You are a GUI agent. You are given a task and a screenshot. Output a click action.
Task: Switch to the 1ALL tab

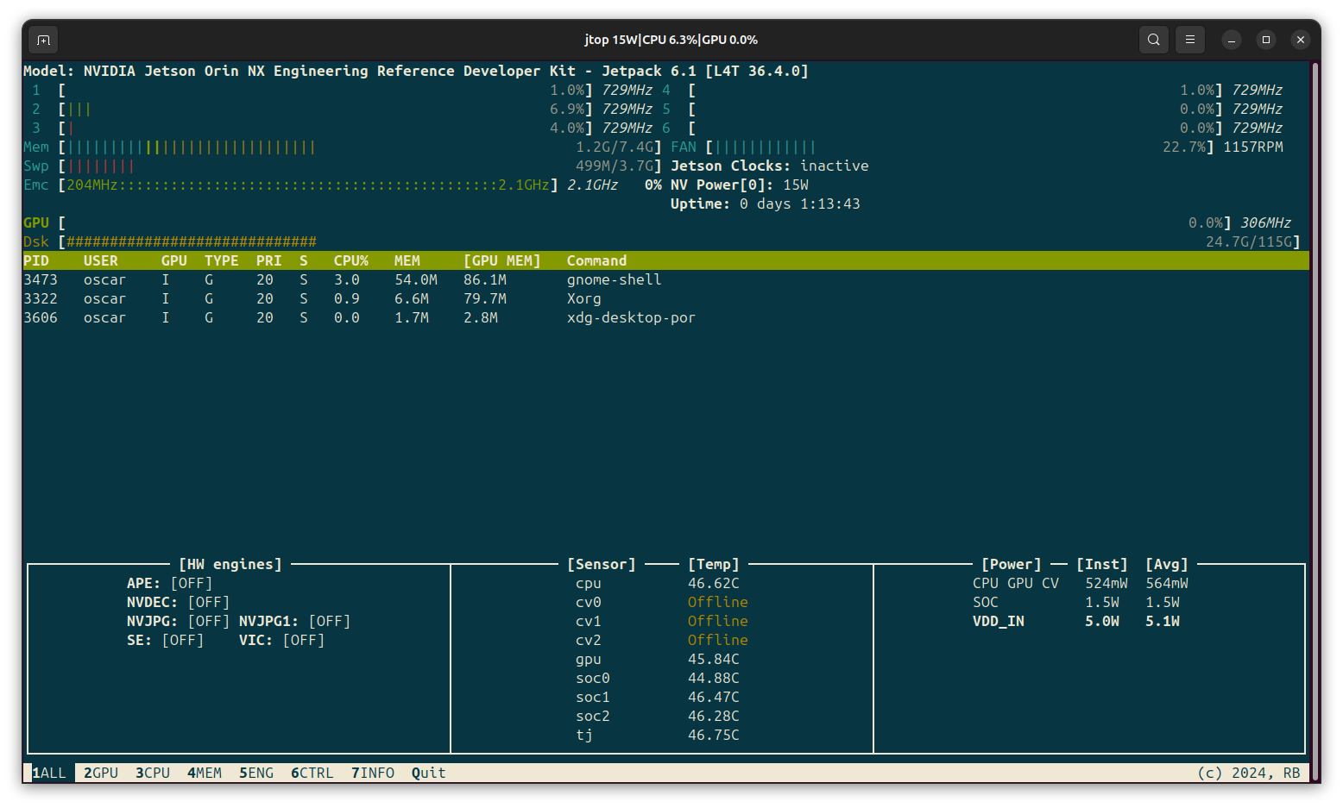(x=49, y=773)
